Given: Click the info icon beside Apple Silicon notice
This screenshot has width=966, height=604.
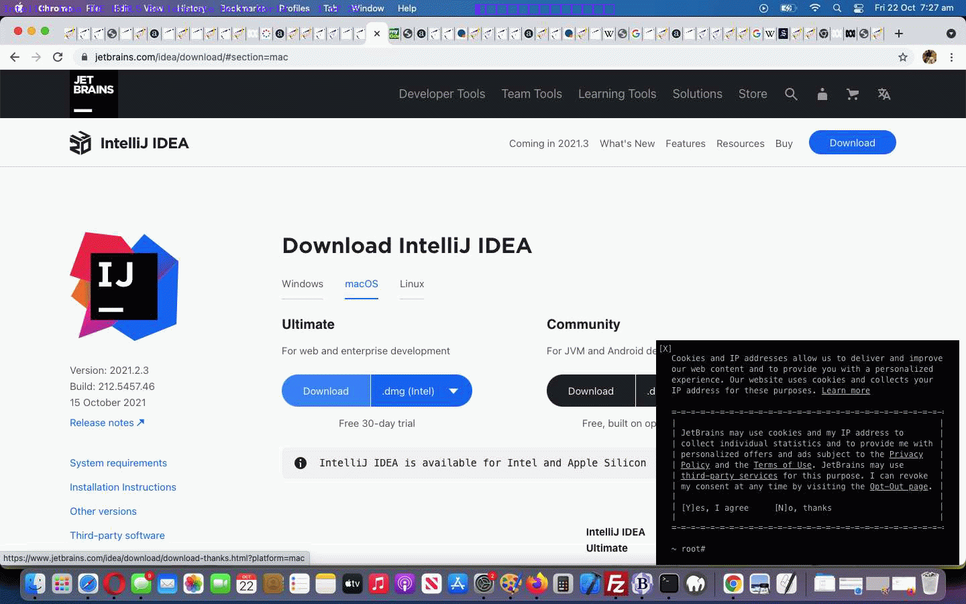Looking at the screenshot, I should (301, 463).
